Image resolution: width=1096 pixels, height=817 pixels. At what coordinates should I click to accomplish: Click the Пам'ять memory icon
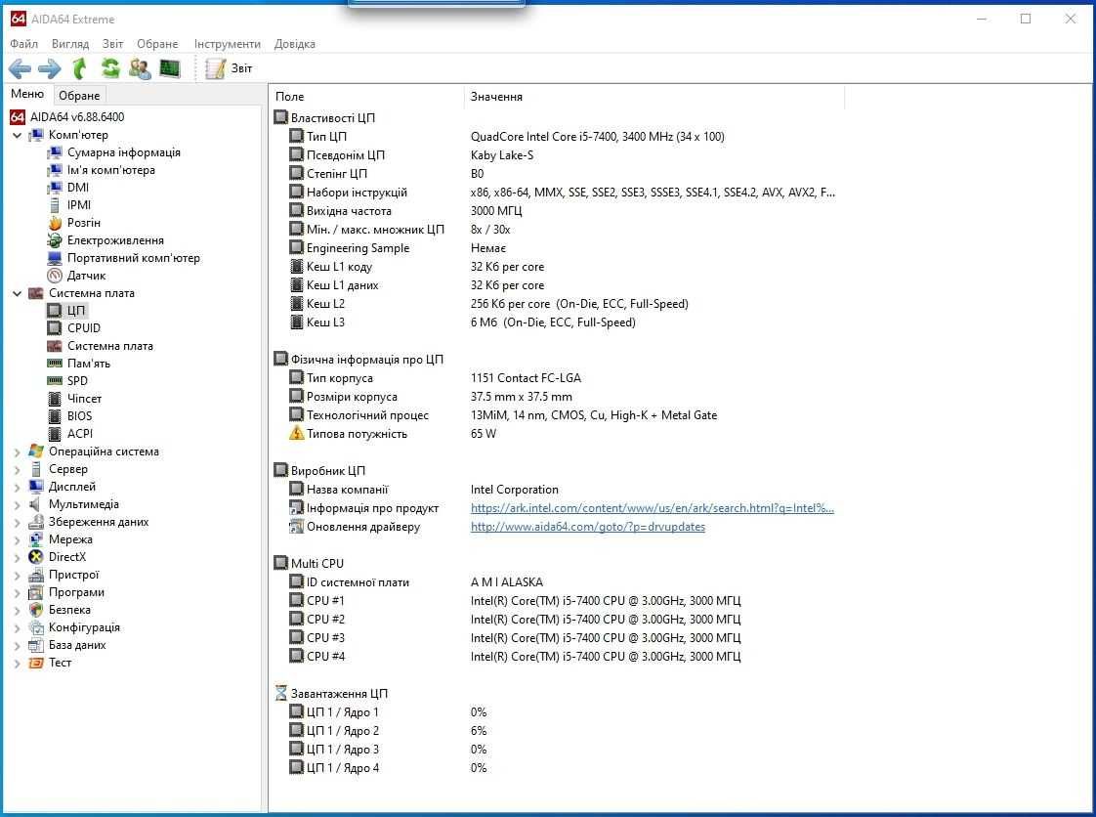coord(55,363)
